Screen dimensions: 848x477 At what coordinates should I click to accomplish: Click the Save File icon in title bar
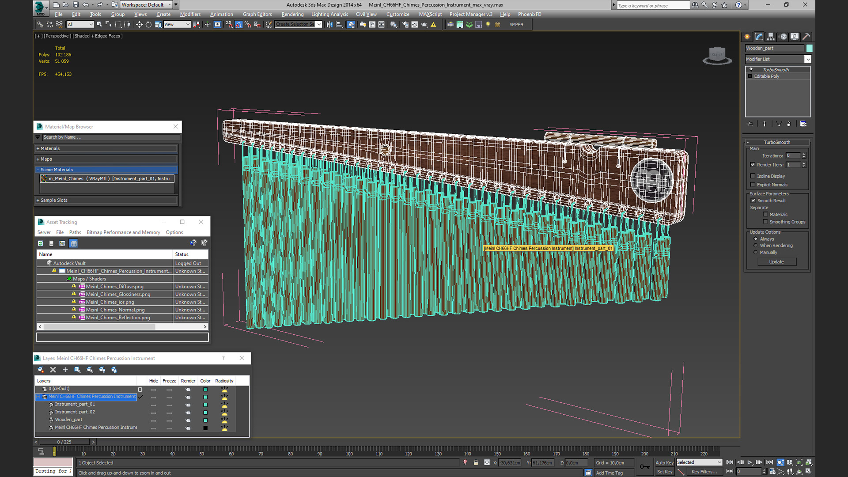coord(76,5)
